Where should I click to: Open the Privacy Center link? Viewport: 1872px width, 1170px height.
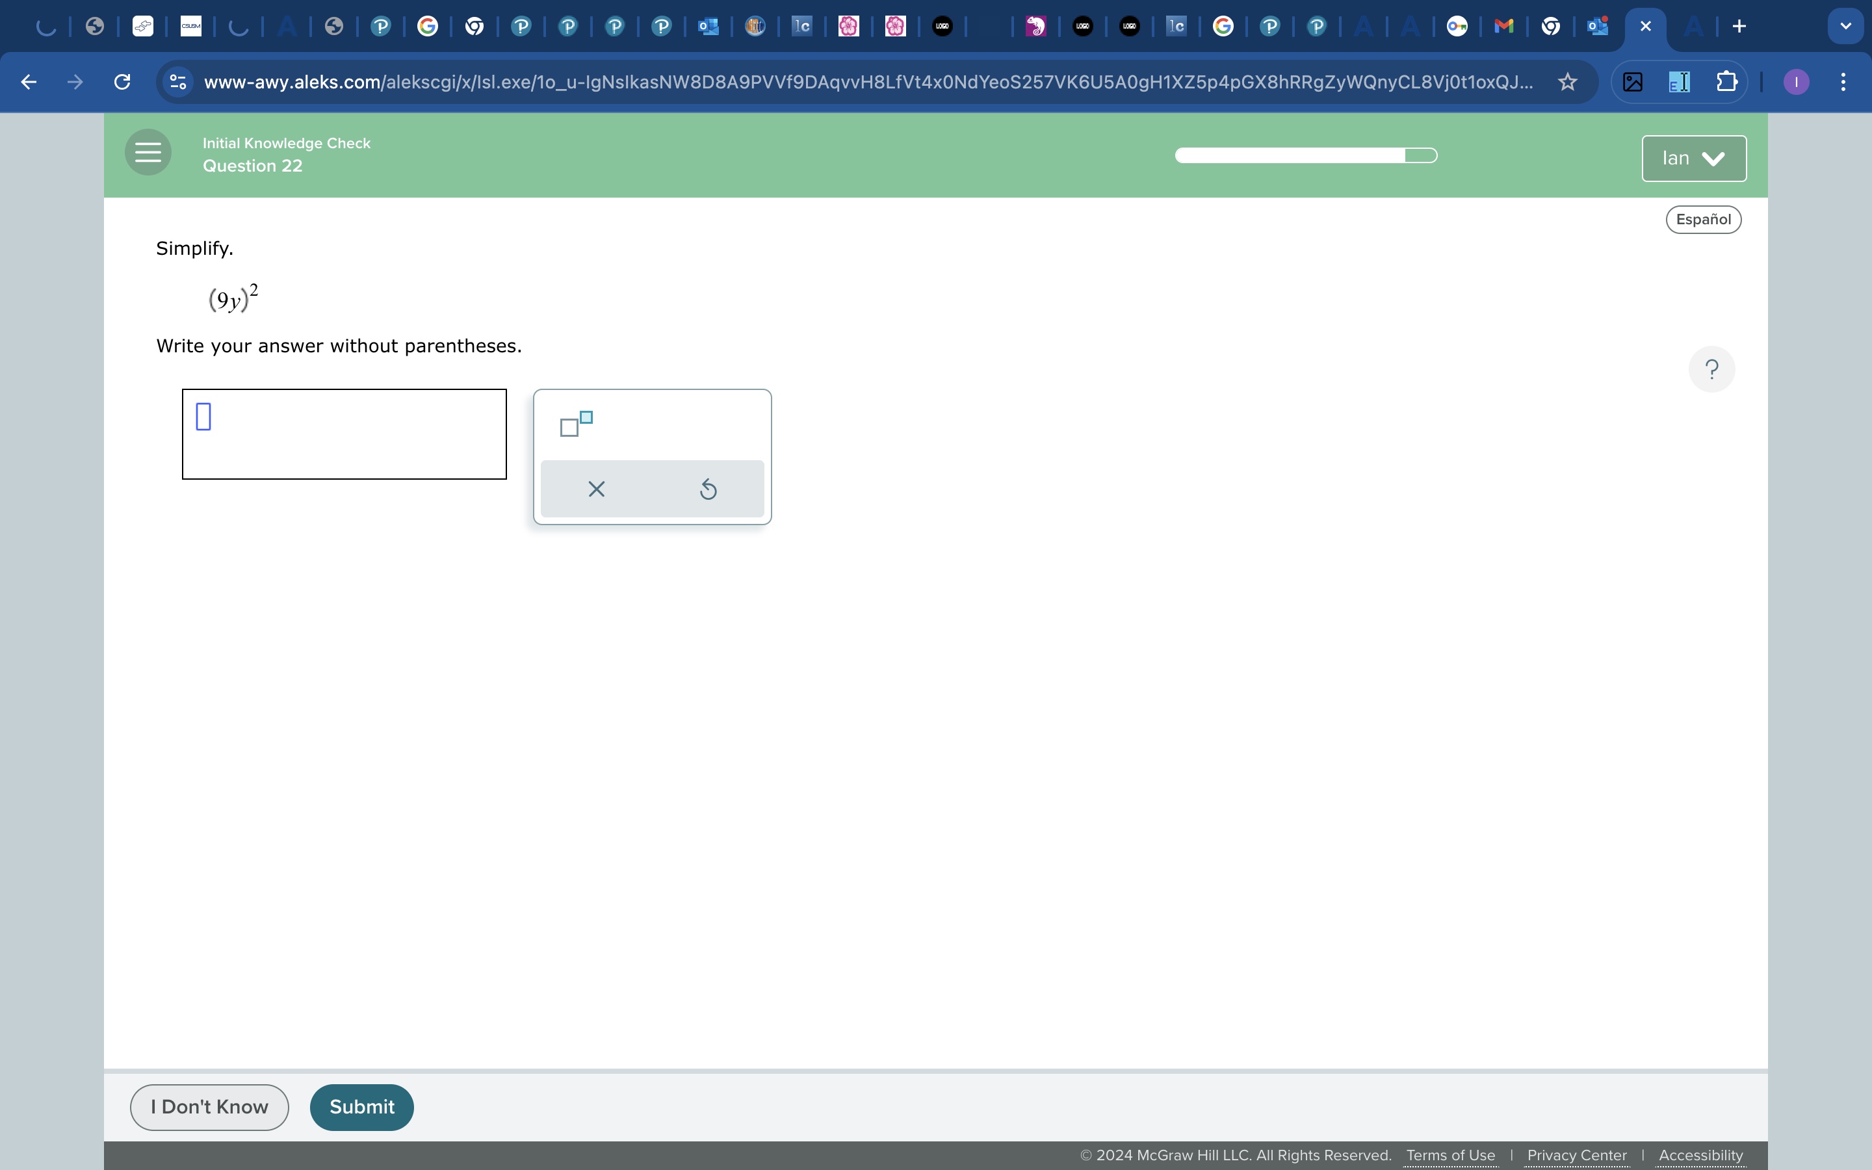pos(1576,1155)
